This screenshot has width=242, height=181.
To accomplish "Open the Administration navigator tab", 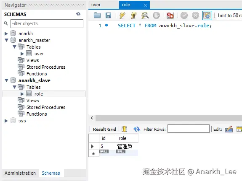I will [x=20, y=173].
